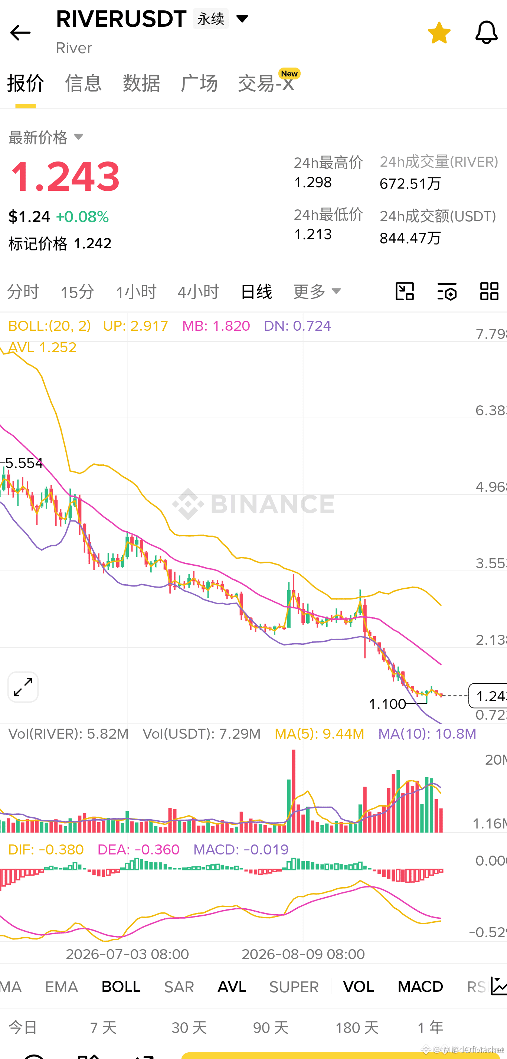The width and height of the screenshot is (507, 1059).
Task: Toggle the MACD indicator
Action: 420,987
